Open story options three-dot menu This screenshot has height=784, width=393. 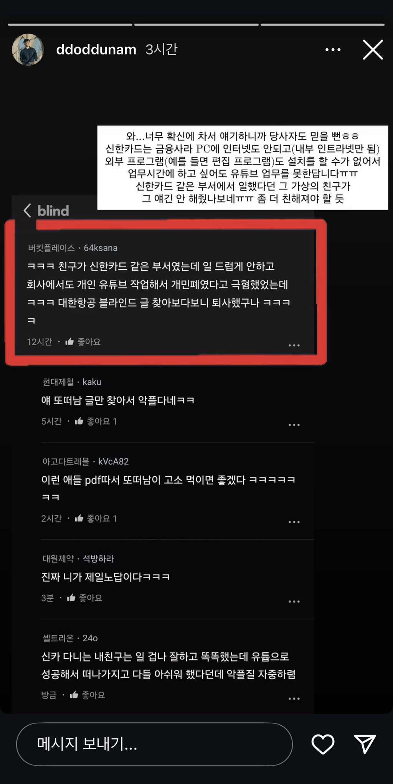pyautogui.click(x=333, y=49)
